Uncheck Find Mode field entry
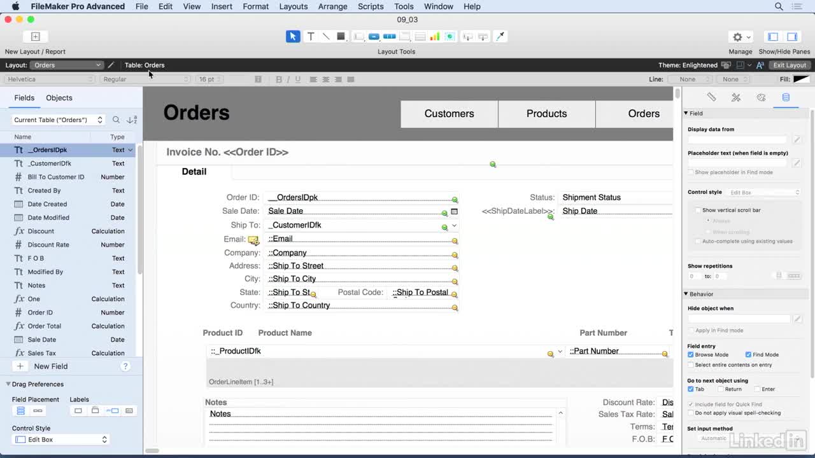815x458 pixels. pos(749,355)
